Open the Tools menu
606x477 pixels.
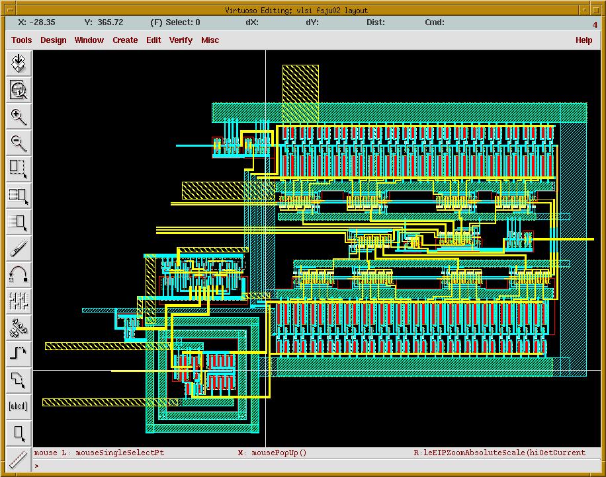(x=21, y=40)
